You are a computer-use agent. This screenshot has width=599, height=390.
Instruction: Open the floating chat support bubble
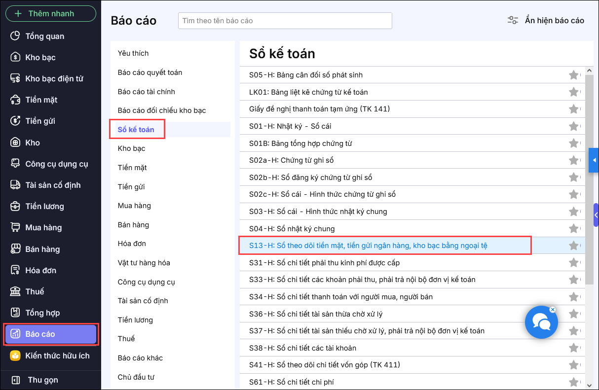541,322
